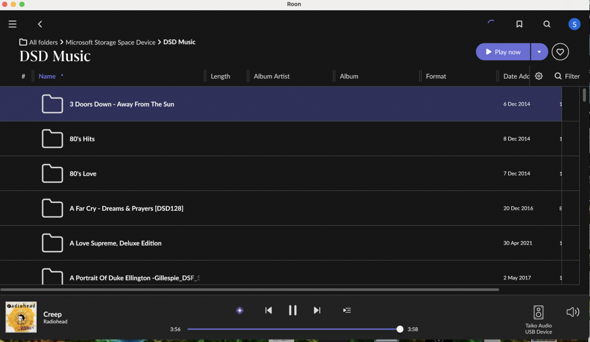
Task: Open Radiohead album art thumbnail
Action: tap(21, 317)
